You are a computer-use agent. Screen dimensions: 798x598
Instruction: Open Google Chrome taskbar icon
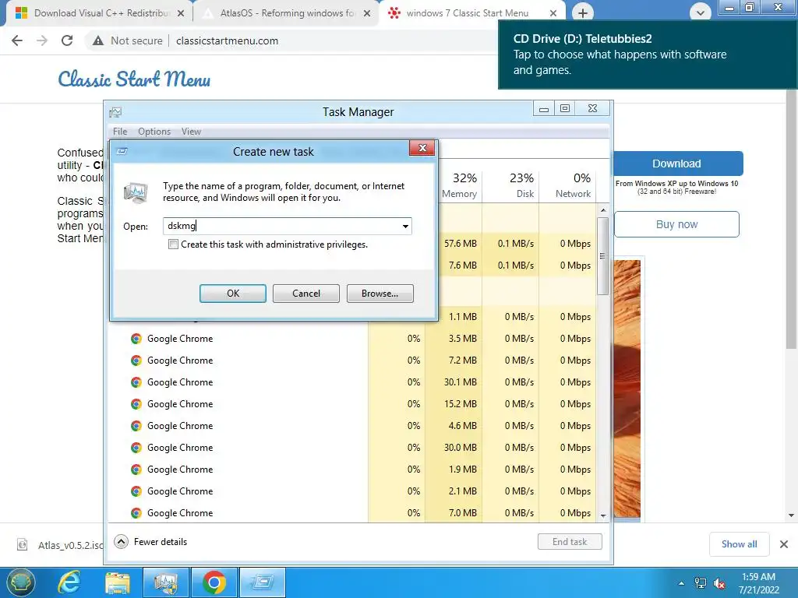point(214,582)
